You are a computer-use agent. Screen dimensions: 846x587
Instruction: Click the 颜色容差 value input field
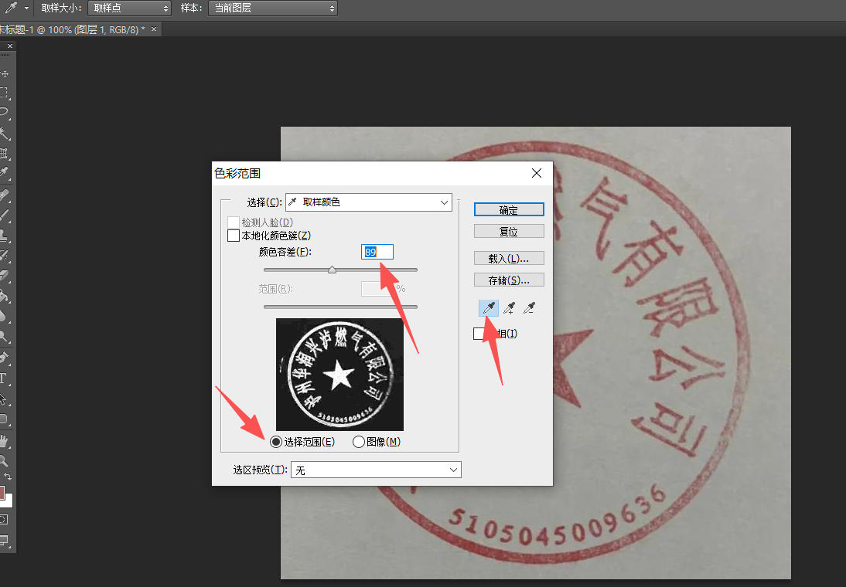coord(377,252)
